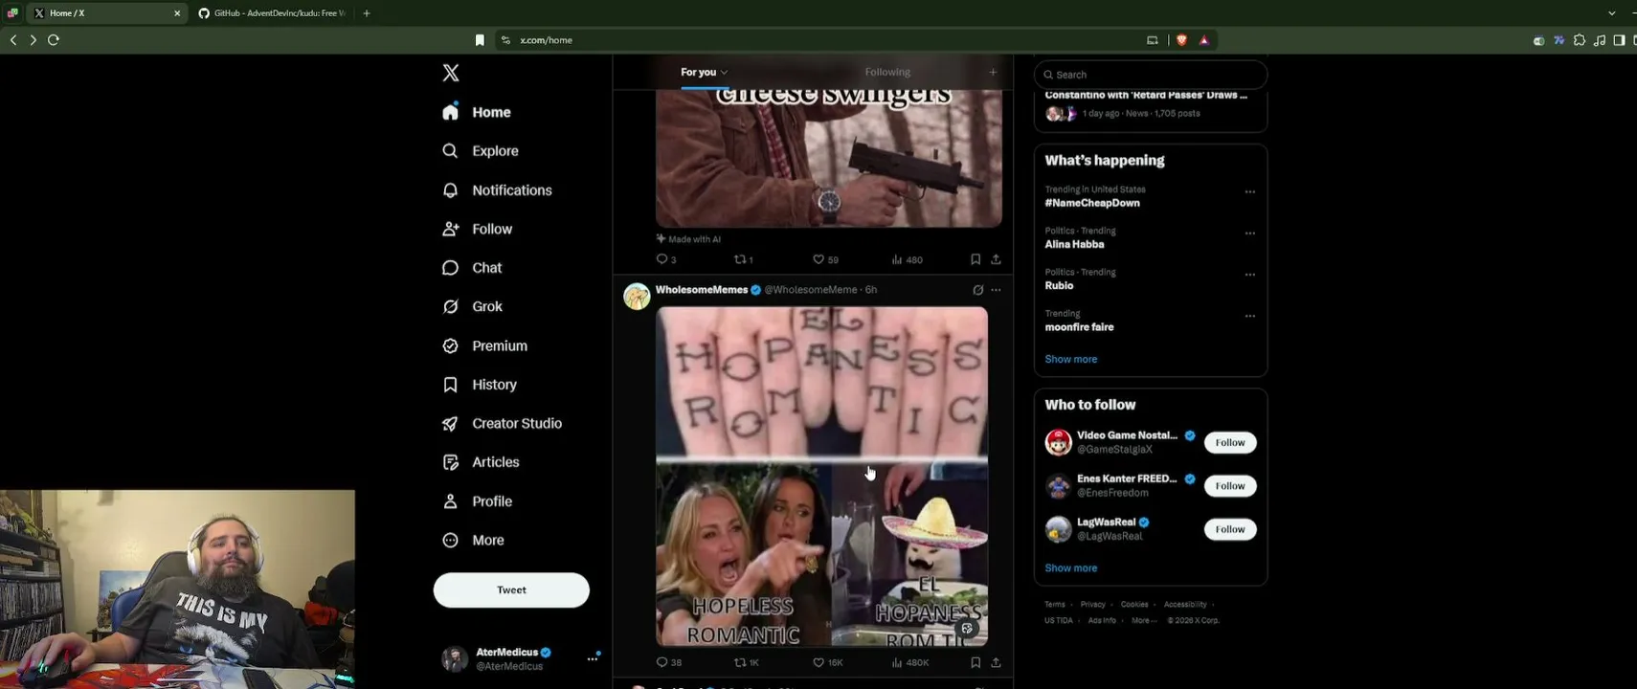This screenshot has width=1637, height=689.
Task: Bookmark the Made with AI post
Action: (x=975, y=259)
